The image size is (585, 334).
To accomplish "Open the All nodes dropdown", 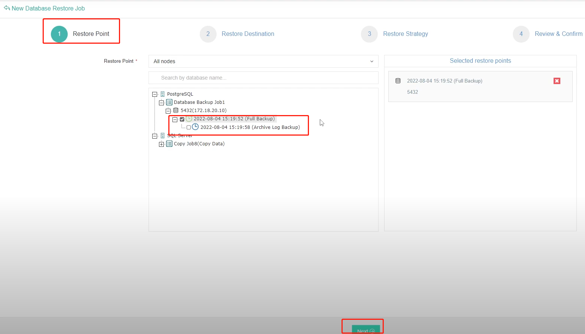I will point(263,61).
